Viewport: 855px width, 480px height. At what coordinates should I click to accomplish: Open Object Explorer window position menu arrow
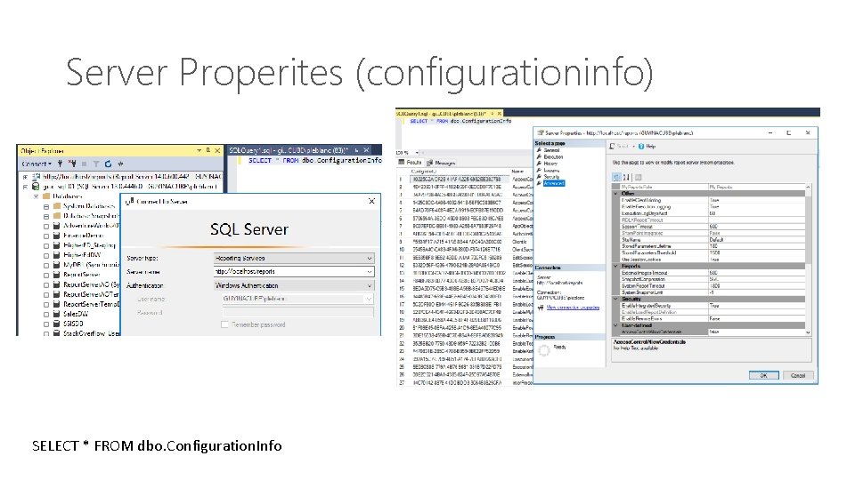point(199,150)
